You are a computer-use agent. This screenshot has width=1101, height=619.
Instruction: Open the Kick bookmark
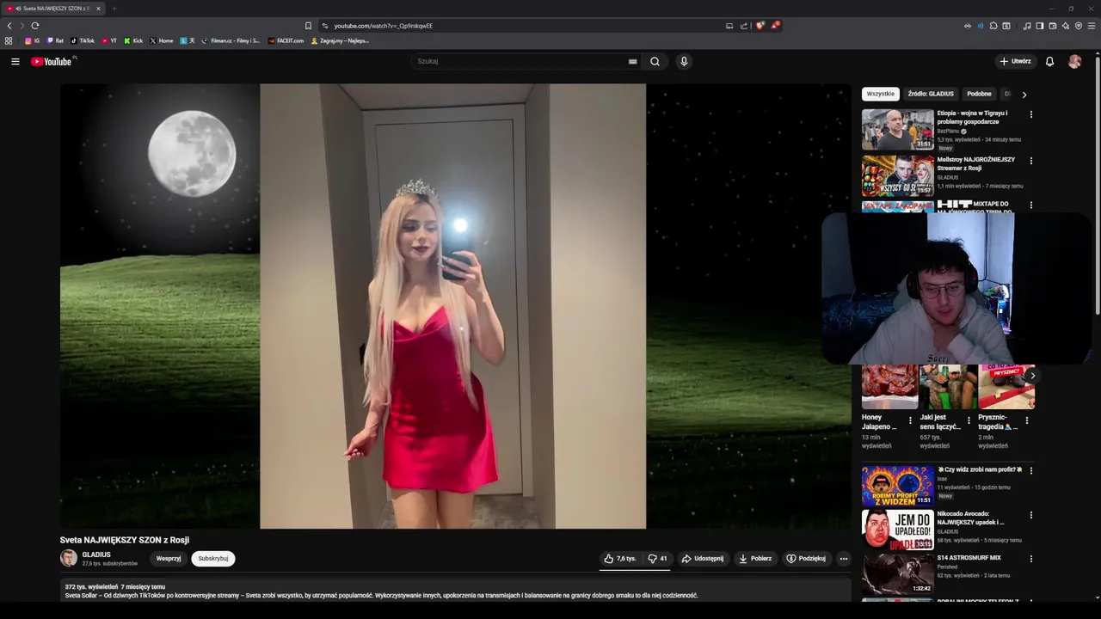coord(133,40)
